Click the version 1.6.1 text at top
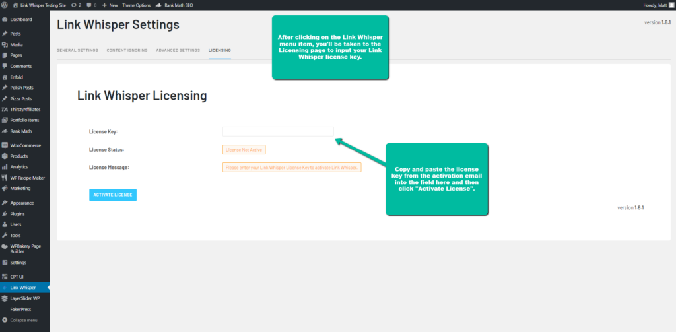This screenshot has width=676, height=332. click(657, 22)
